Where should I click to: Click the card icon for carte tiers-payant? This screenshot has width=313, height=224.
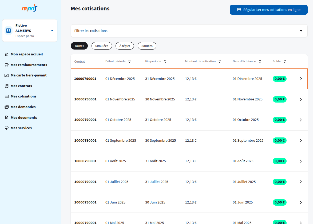(x=7, y=75)
